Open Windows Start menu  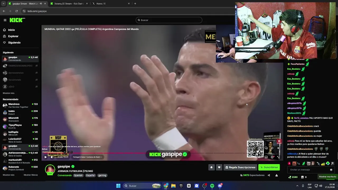118,186
